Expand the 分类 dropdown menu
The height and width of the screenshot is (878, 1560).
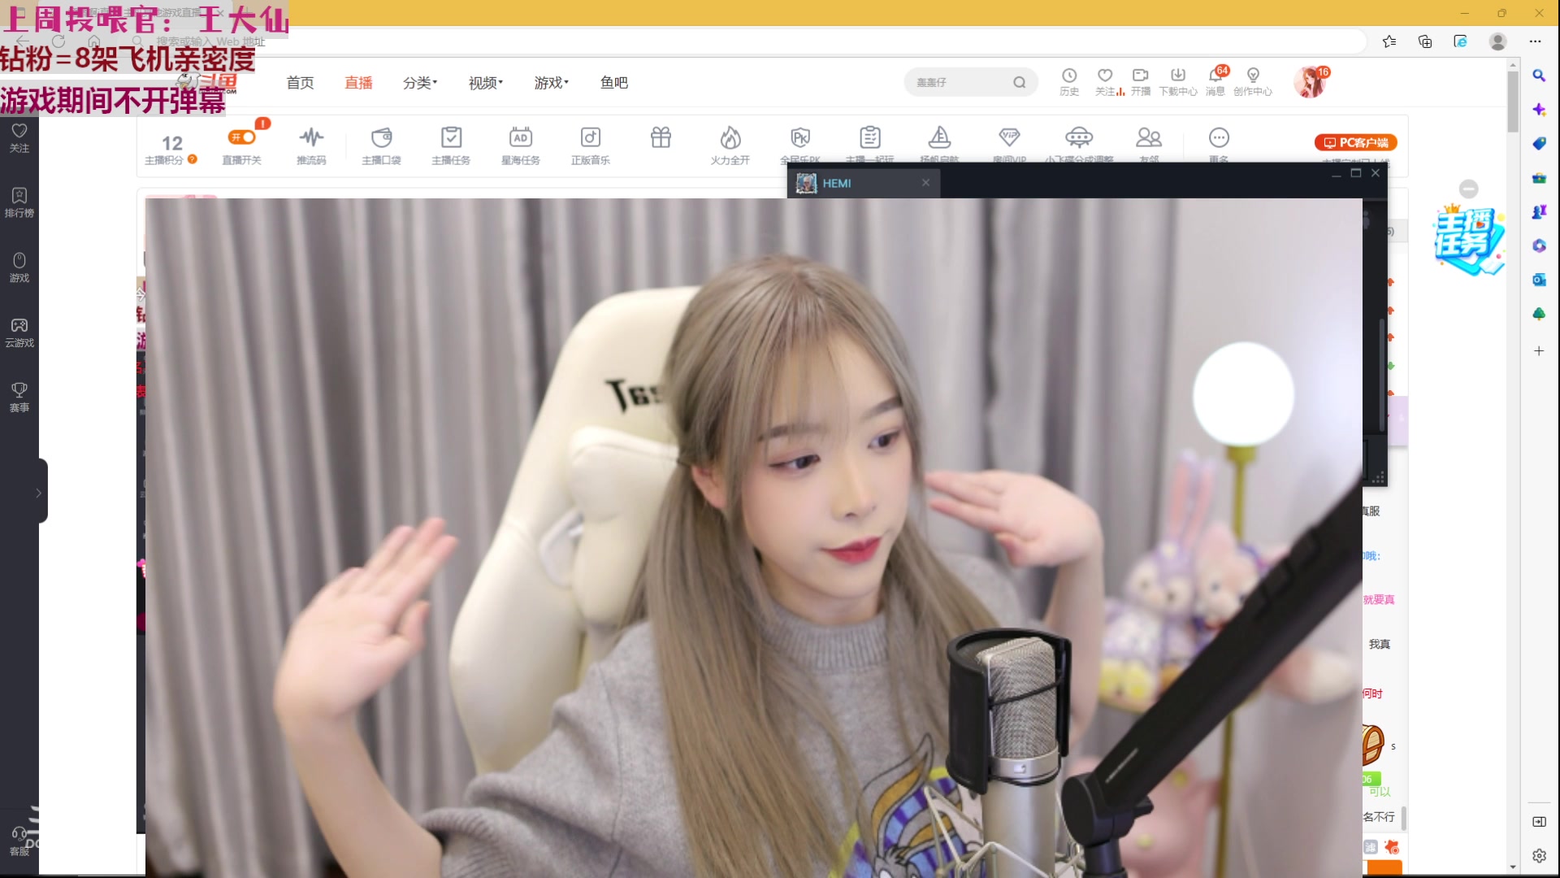(x=420, y=82)
